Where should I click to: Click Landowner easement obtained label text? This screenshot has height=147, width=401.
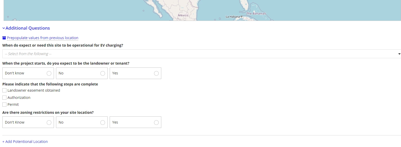(x=34, y=90)
